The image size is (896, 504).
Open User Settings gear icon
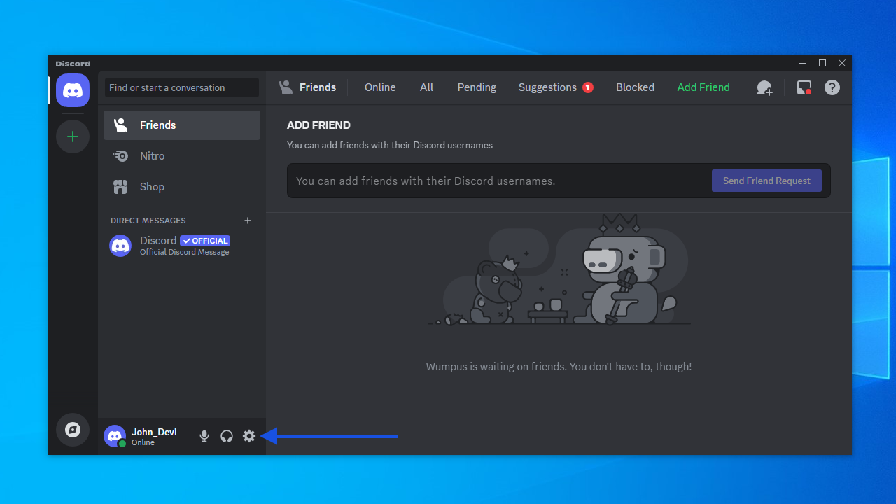point(249,436)
